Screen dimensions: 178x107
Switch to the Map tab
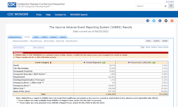tap(36, 37)
